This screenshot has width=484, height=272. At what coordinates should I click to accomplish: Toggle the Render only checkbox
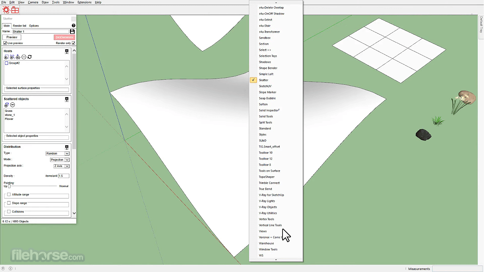73,43
